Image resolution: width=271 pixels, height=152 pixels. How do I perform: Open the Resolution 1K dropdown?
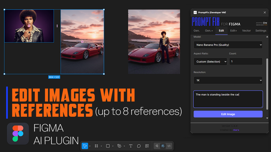click(x=228, y=80)
